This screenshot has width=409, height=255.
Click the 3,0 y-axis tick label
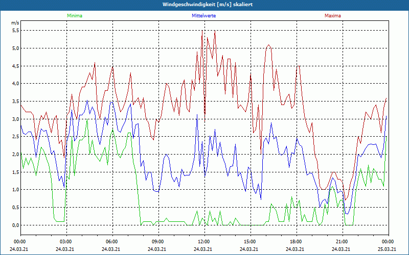15,119
